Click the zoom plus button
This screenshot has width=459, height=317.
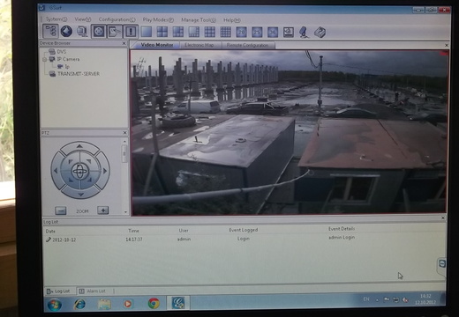[103, 210]
